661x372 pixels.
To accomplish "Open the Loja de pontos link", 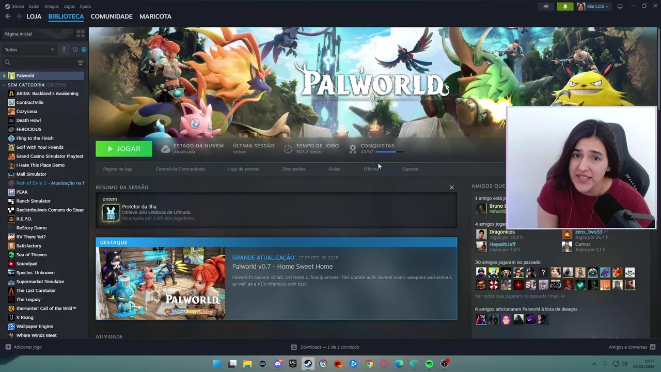I will tap(244, 169).
